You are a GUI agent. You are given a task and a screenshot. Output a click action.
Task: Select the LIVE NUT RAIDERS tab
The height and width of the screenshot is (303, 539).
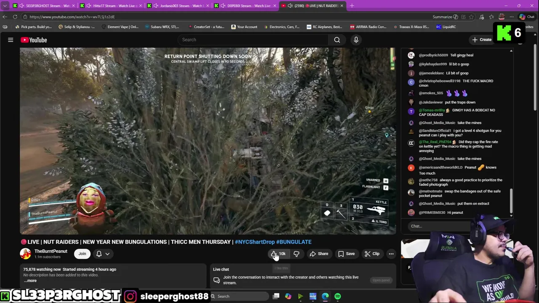313,5
